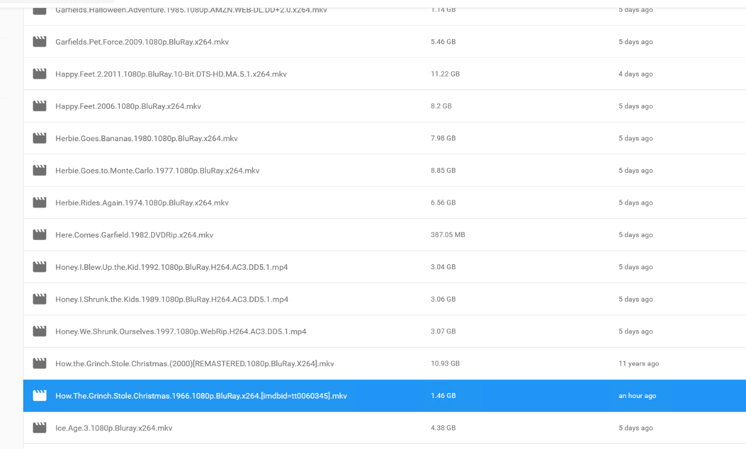746x449 pixels.
Task: Select file Honey.I.Shrunk.the.Kids.1989 mp4
Action: tap(172, 299)
